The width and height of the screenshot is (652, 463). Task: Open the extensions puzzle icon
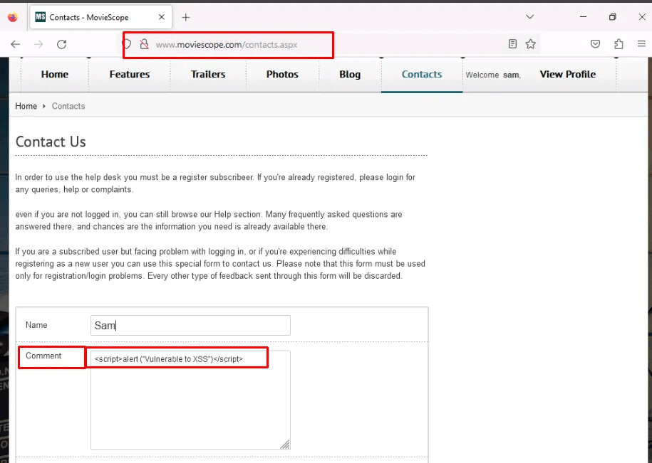pyautogui.click(x=618, y=44)
